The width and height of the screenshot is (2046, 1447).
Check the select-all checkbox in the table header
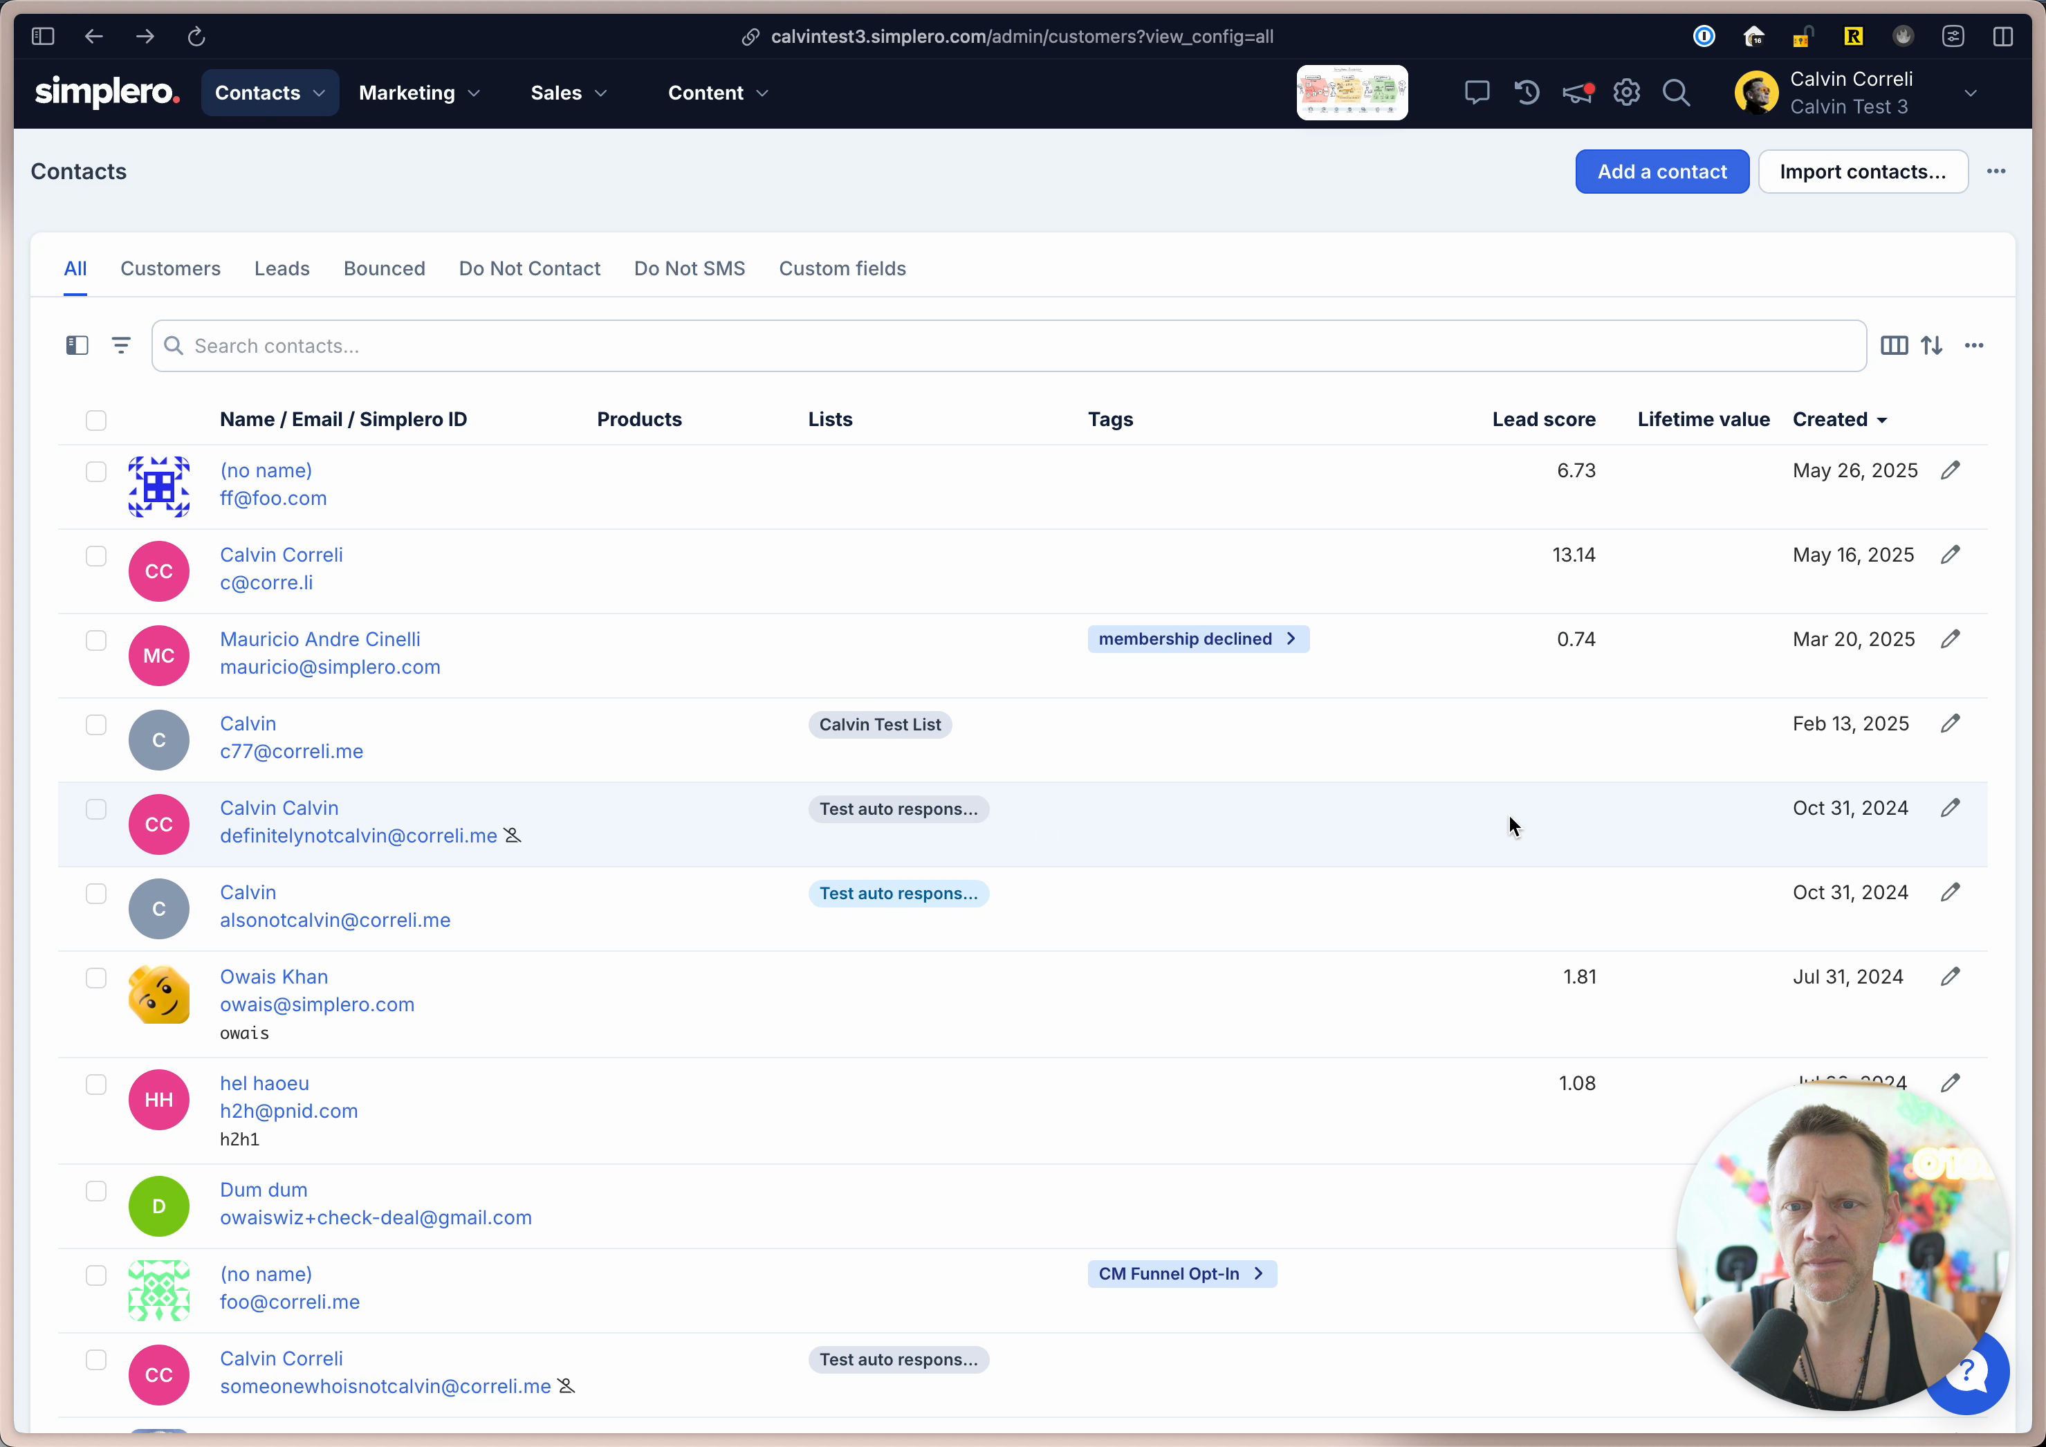(x=96, y=420)
